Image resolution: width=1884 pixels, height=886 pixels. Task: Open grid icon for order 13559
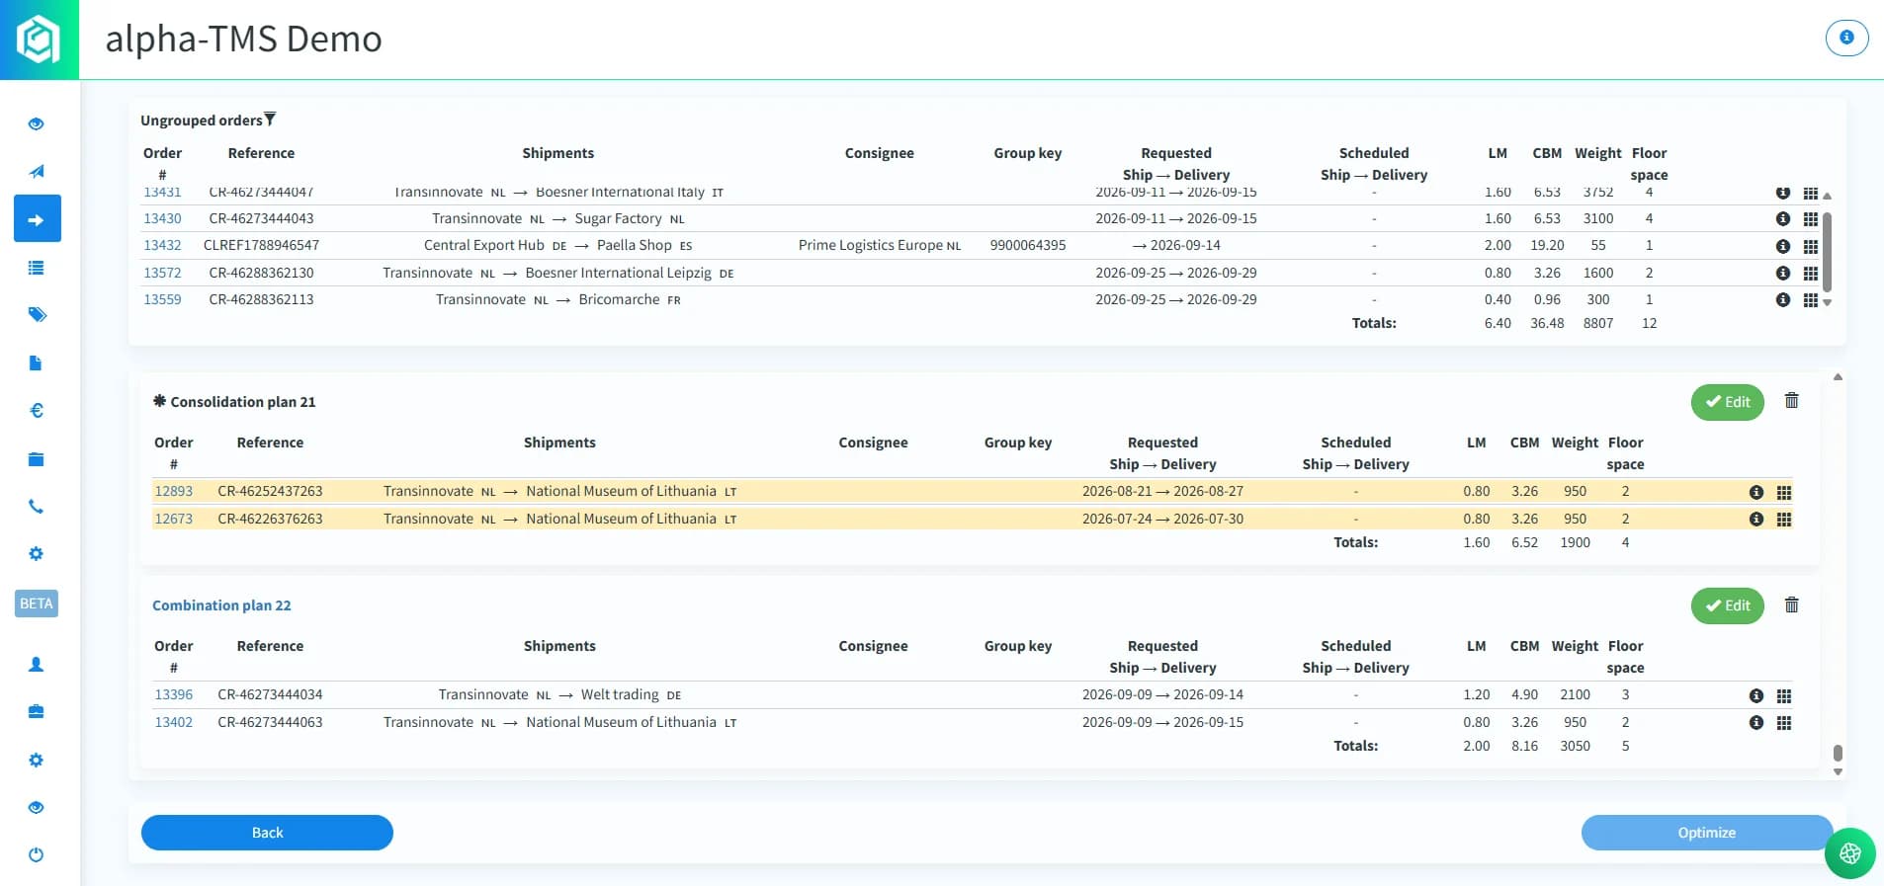click(x=1811, y=300)
